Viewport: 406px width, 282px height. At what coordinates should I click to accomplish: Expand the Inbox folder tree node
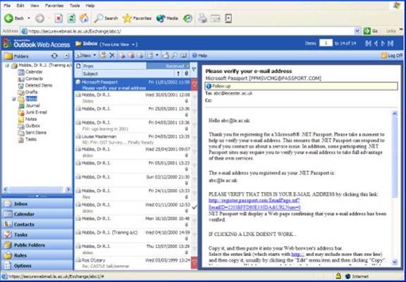click(14, 99)
